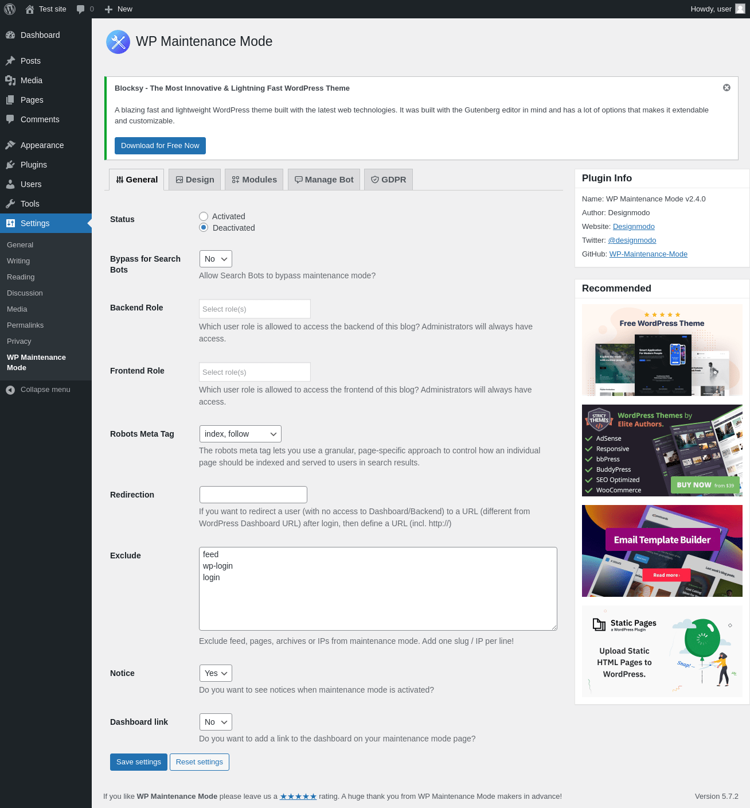Open the Backend Role selector
Image resolution: width=750 pixels, height=808 pixels.
pyautogui.click(x=255, y=309)
